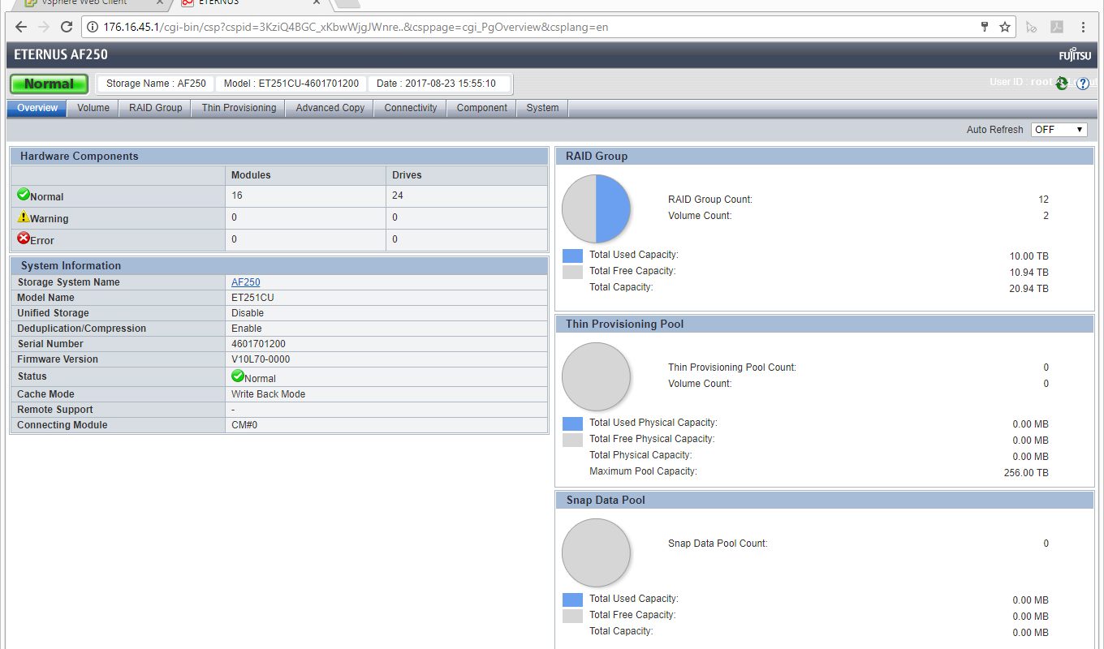The image size is (1104, 649).
Task: Click the Total Capacity value 20.94 TB
Action: click(1029, 289)
